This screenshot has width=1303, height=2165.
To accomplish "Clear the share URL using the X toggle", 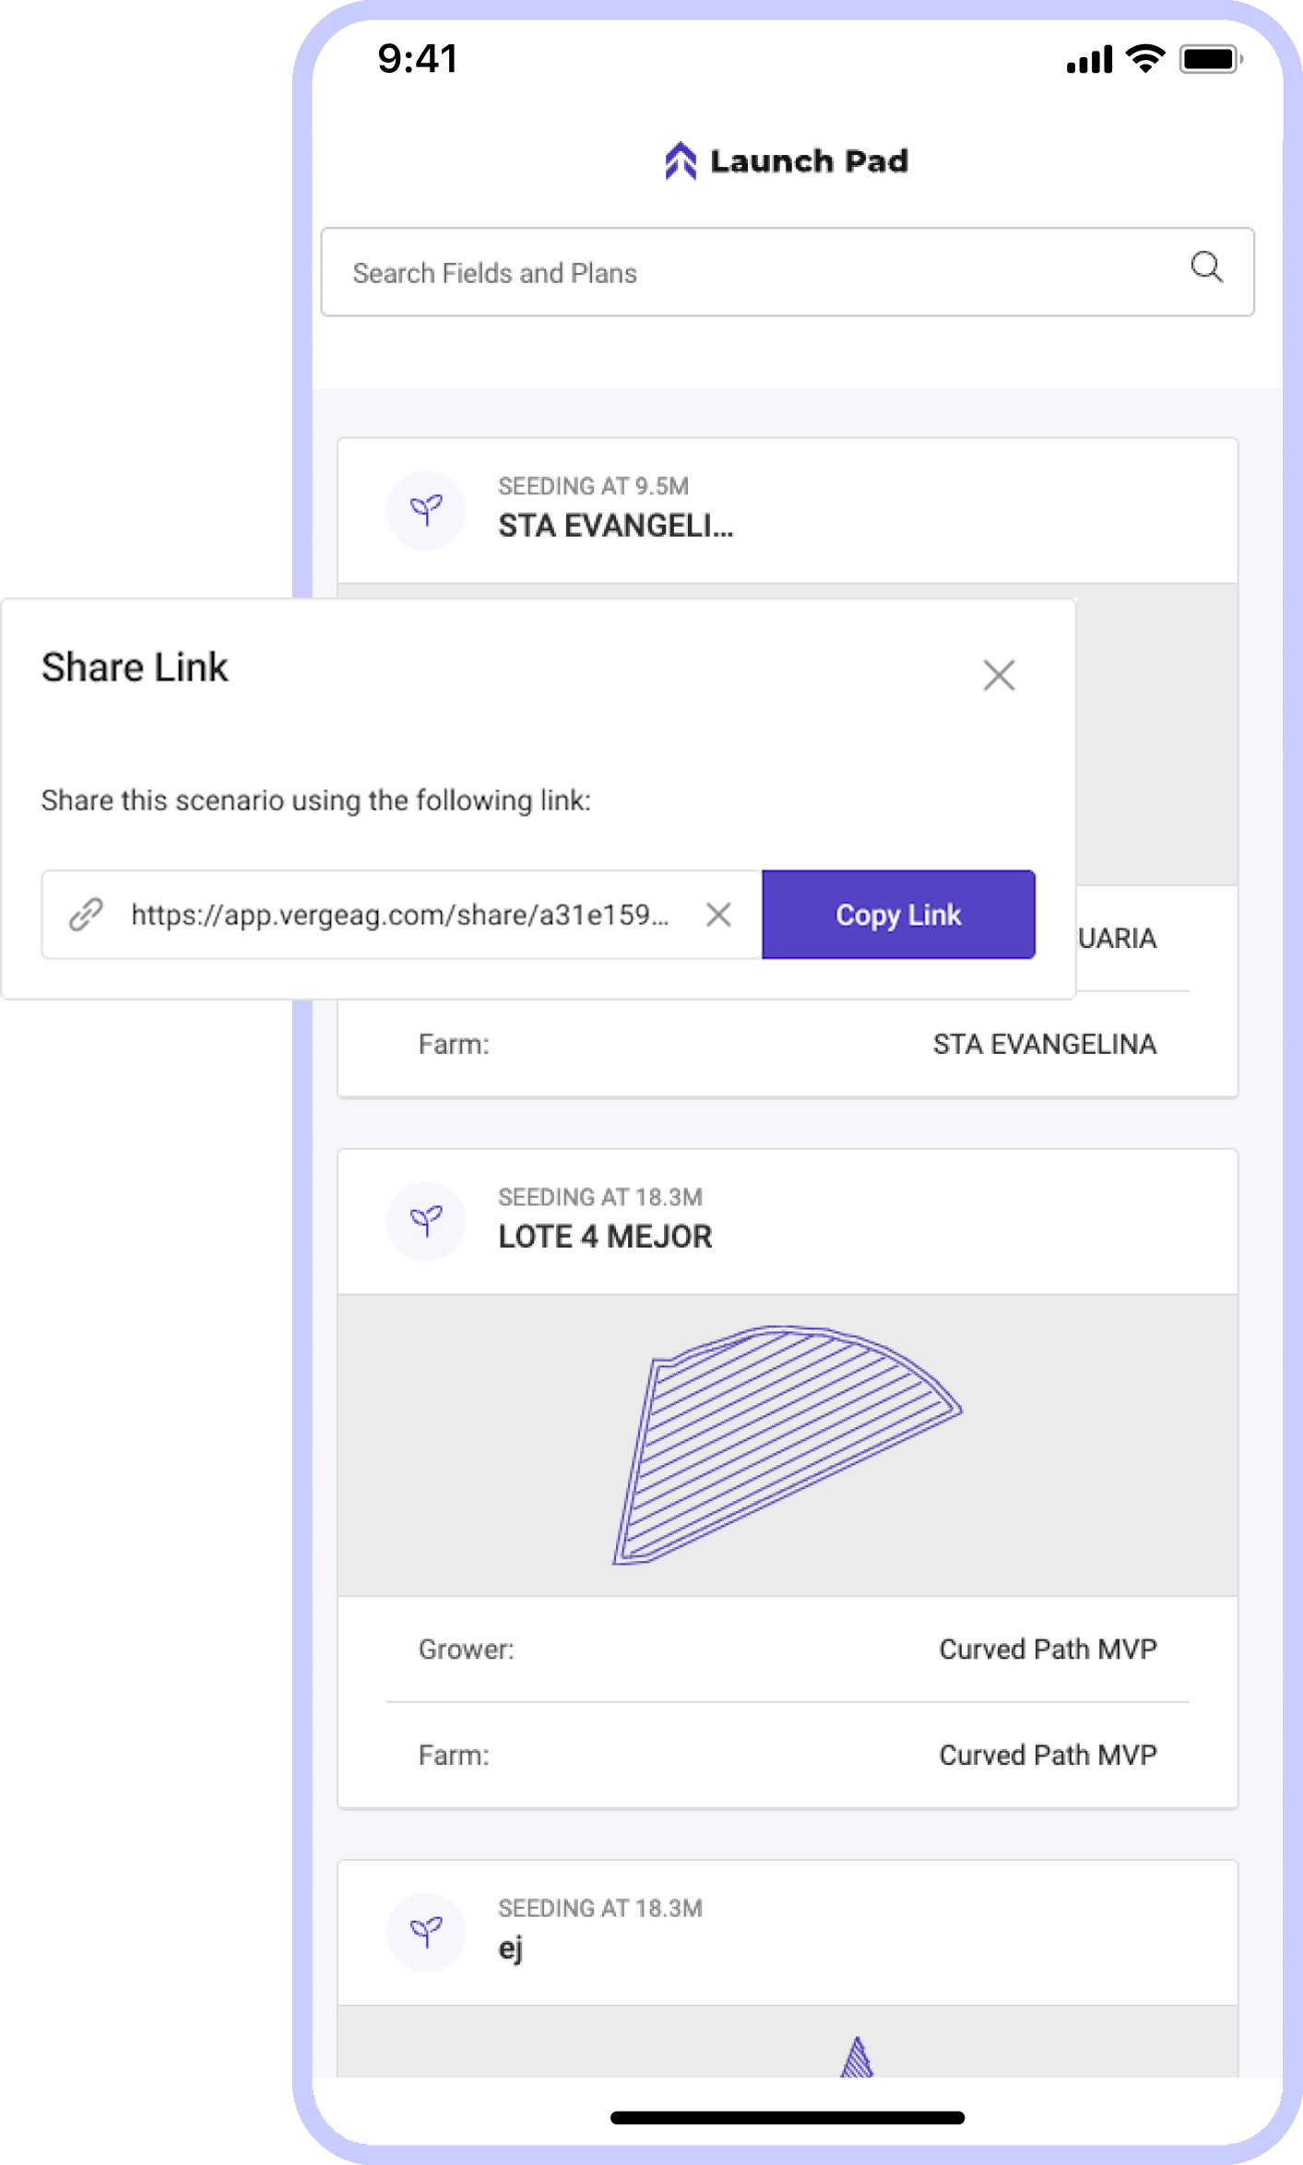I will [x=718, y=915].
